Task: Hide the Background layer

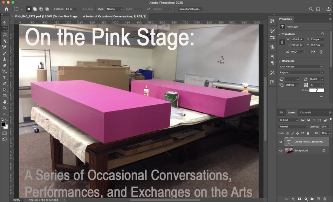Action: click(281, 150)
